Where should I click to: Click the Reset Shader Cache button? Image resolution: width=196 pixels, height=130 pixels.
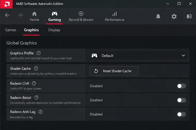(x=114, y=71)
